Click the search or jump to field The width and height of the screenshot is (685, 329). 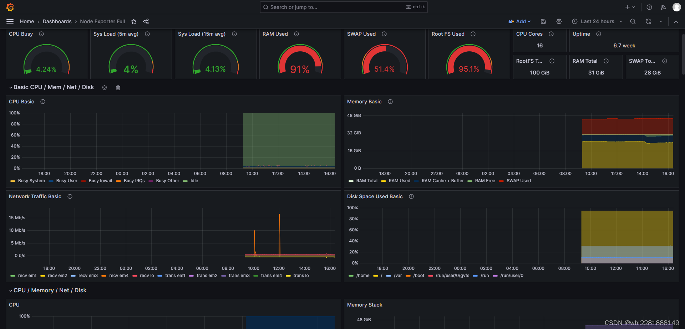tap(344, 7)
